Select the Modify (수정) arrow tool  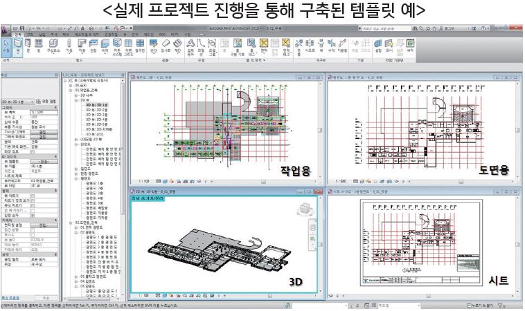pos(7,48)
